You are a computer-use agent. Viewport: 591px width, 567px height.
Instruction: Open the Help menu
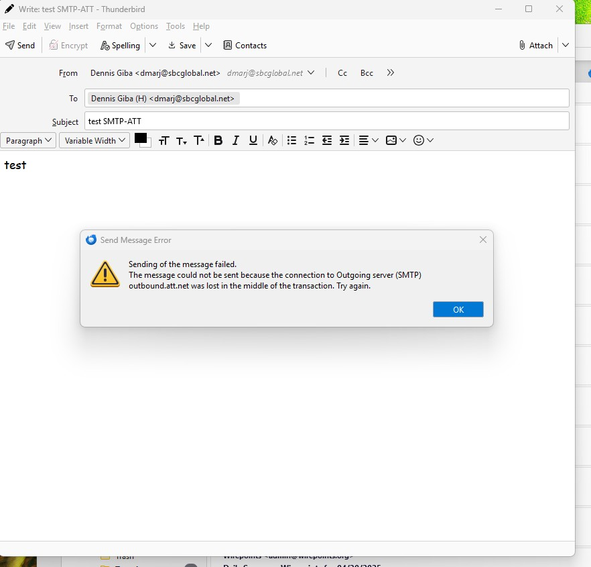pos(201,26)
